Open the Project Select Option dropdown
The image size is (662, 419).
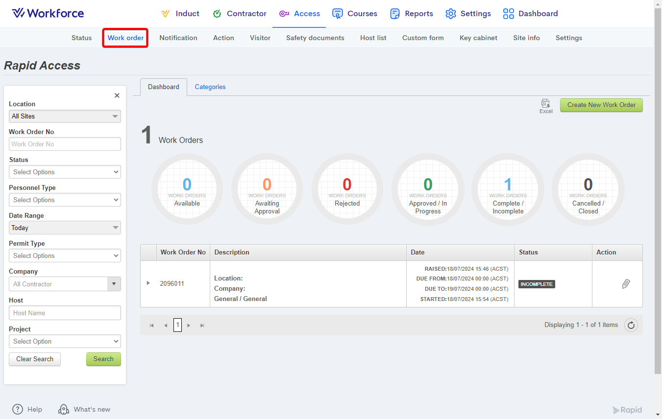(65, 341)
